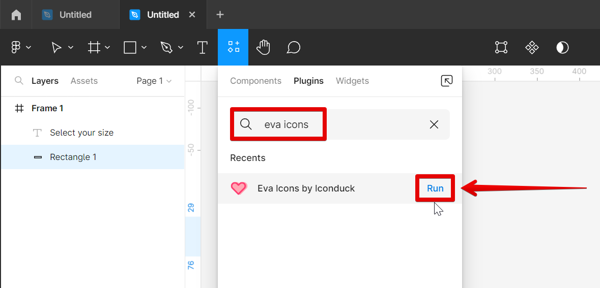Clear the plugin search field
The height and width of the screenshot is (288, 600).
tap(434, 124)
